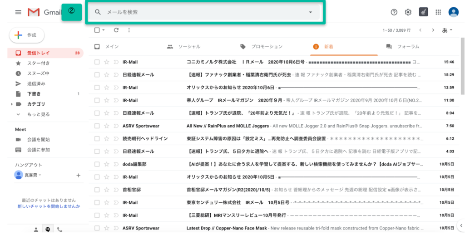Click the 作成 compose button
The height and width of the screenshot is (235, 465).
26,35
